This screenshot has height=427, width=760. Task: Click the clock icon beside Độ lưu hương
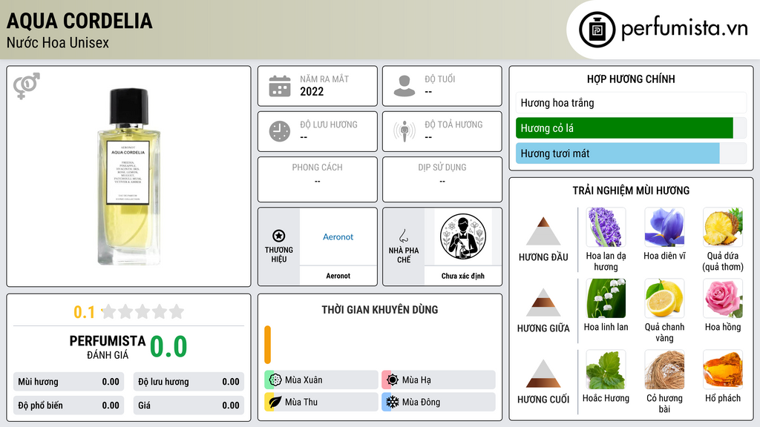pos(280,131)
